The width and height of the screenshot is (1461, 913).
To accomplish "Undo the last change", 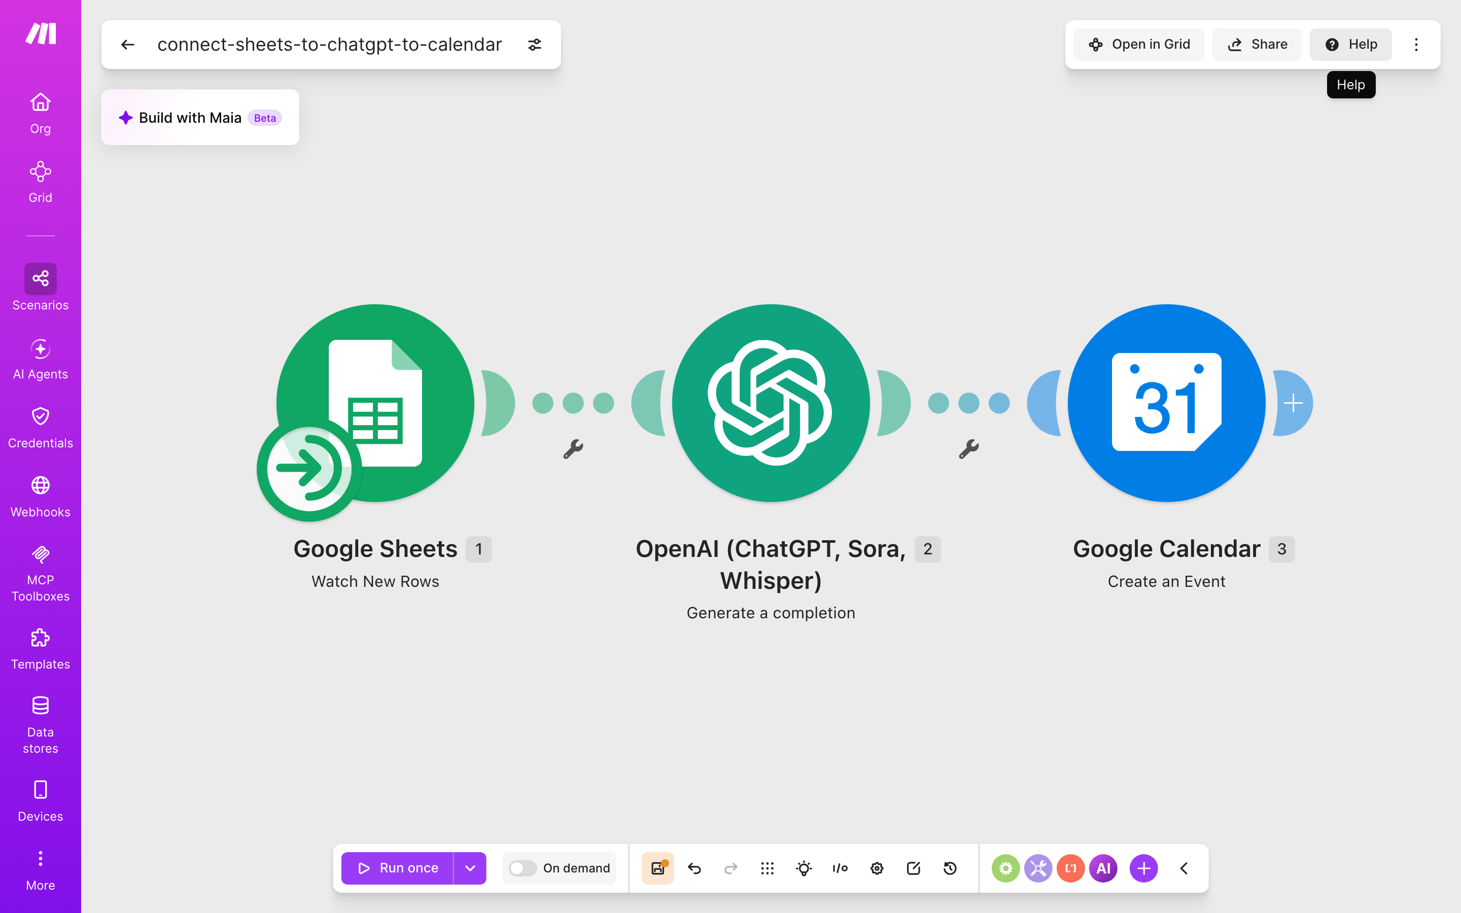I will pyautogui.click(x=694, y=868).
